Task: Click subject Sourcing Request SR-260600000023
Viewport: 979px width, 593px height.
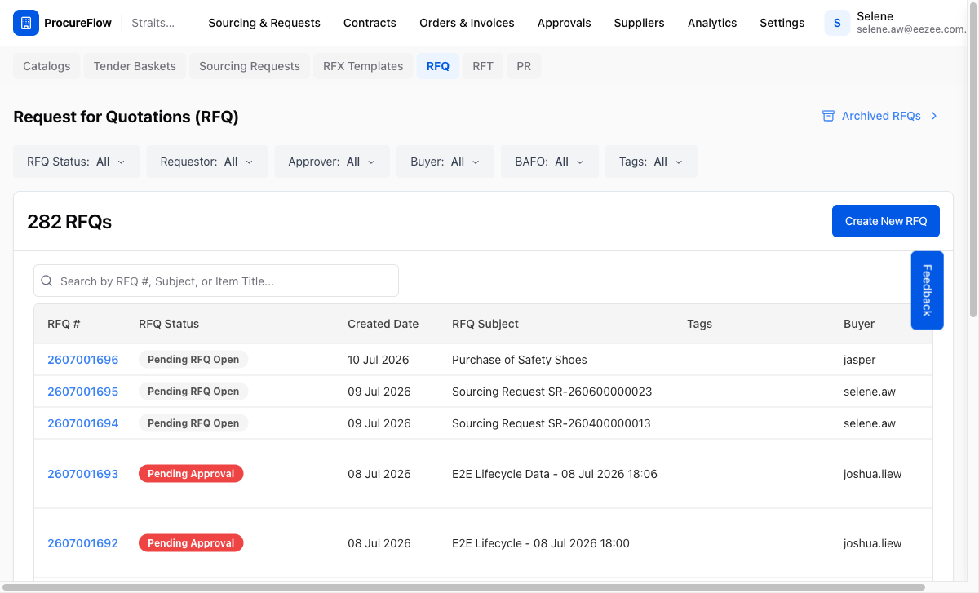Action: [x=552, y=392]
